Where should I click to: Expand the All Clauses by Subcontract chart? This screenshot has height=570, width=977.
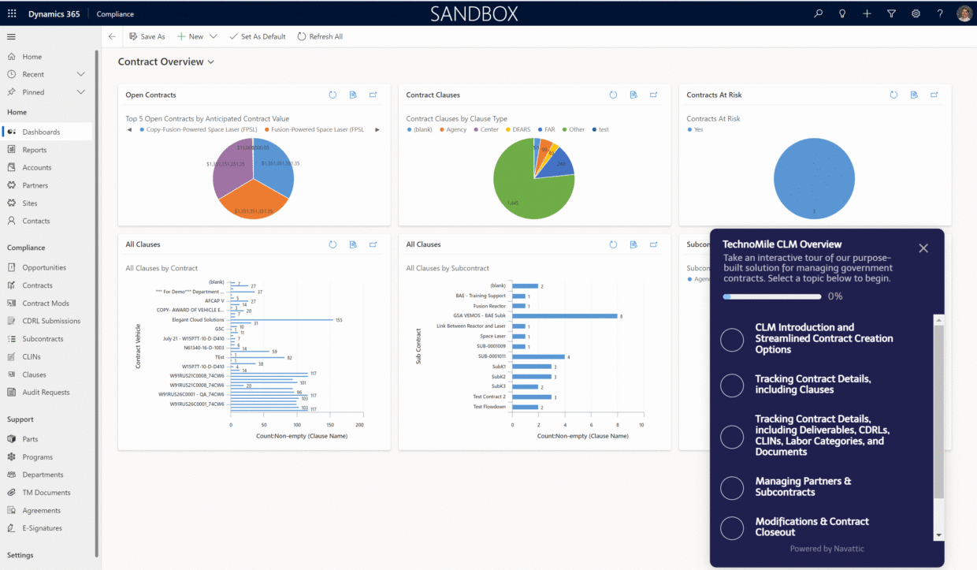tap(654, 244)
